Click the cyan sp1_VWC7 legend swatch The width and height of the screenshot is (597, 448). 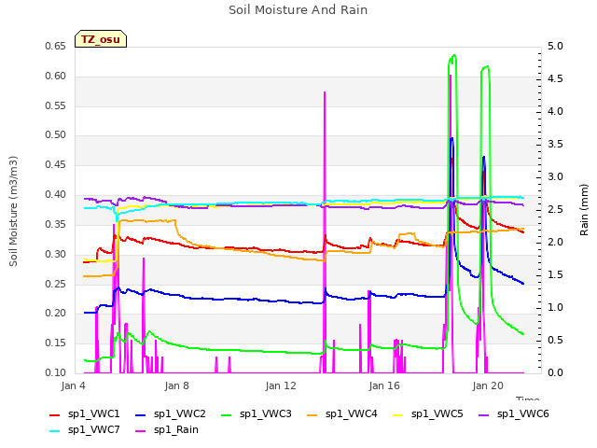tap(55, 431)
